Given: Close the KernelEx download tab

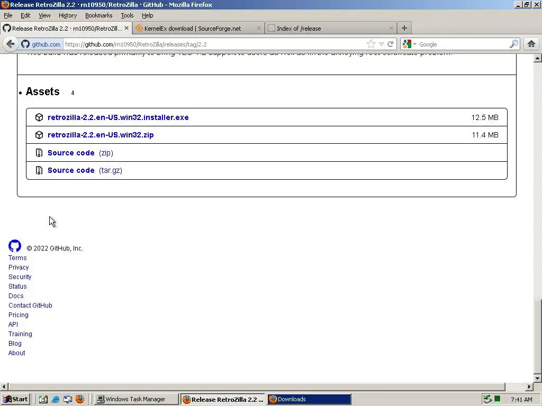Looking at the screenshot, I should (258, 29).
